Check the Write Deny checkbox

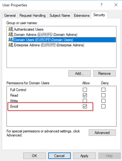pos(103,101)
